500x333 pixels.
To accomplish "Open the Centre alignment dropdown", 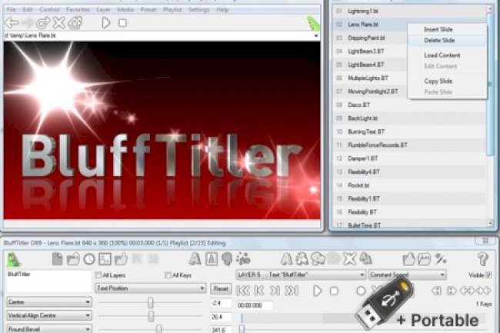I will click(49, 301).
